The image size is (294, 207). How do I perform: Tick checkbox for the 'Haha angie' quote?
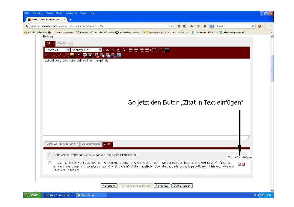(50, 155)
